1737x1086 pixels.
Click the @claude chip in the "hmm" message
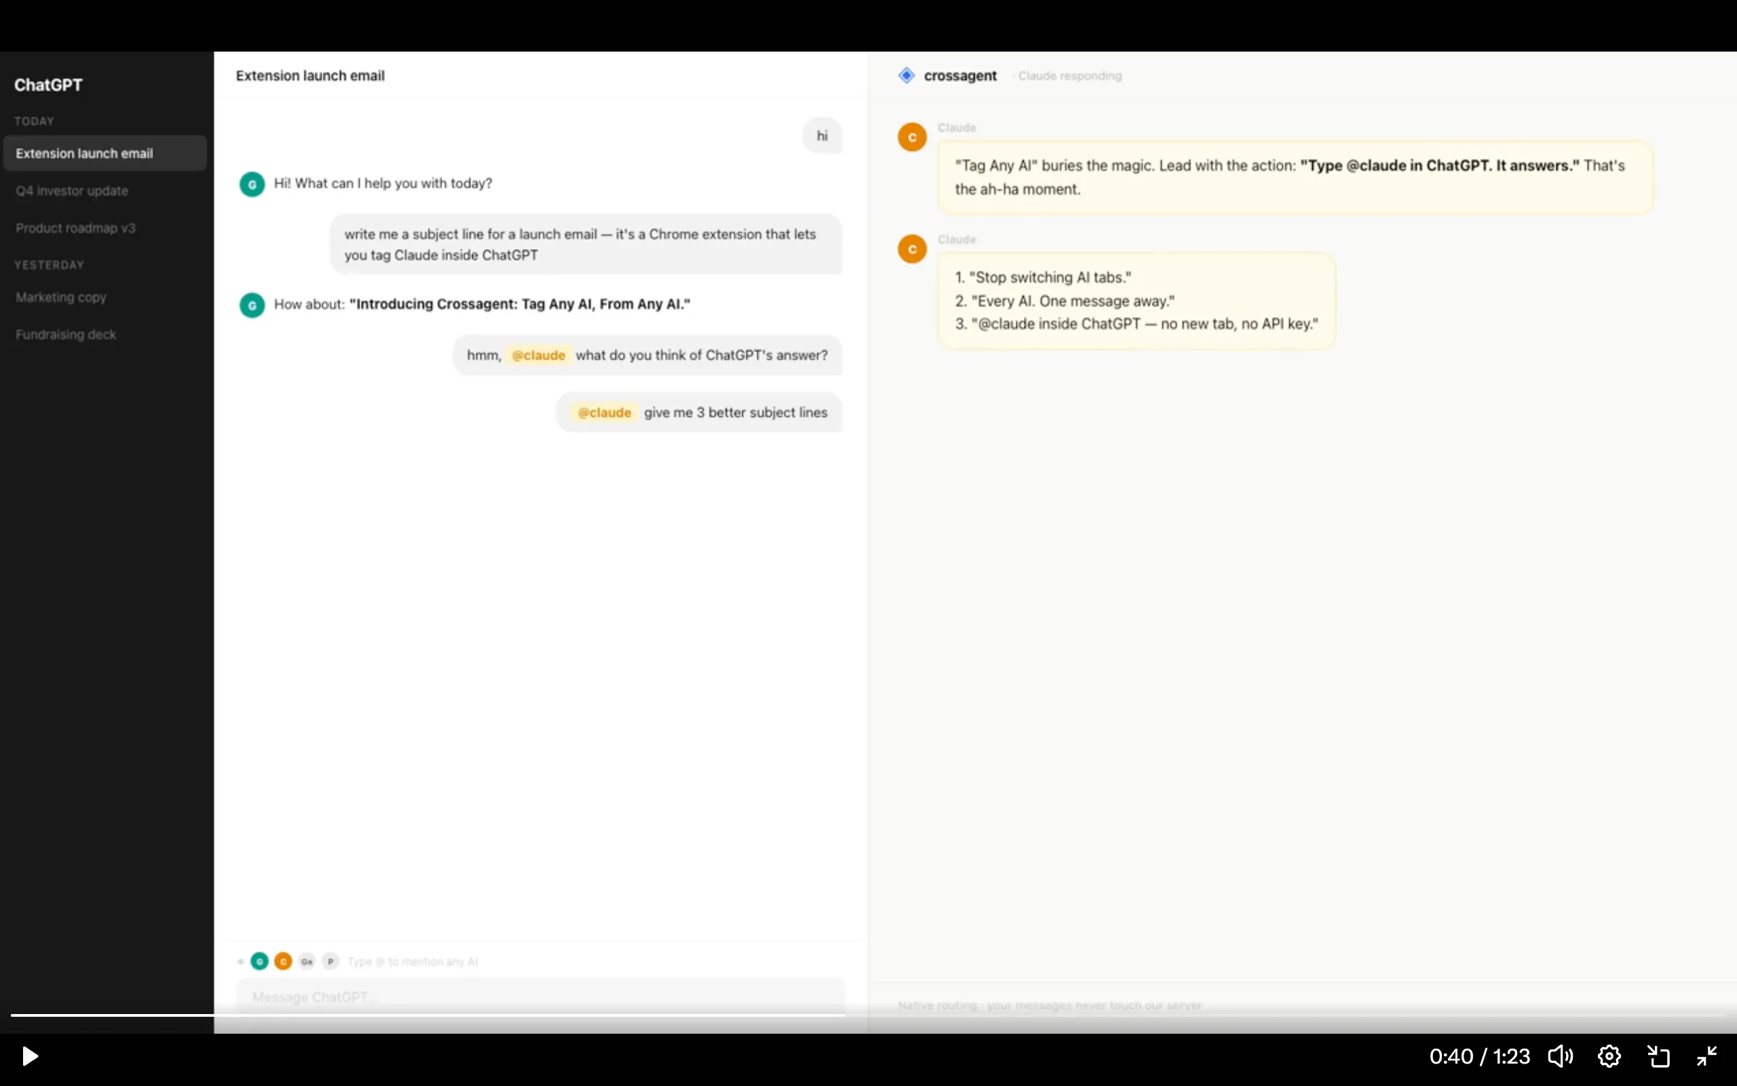pos(538,355)
